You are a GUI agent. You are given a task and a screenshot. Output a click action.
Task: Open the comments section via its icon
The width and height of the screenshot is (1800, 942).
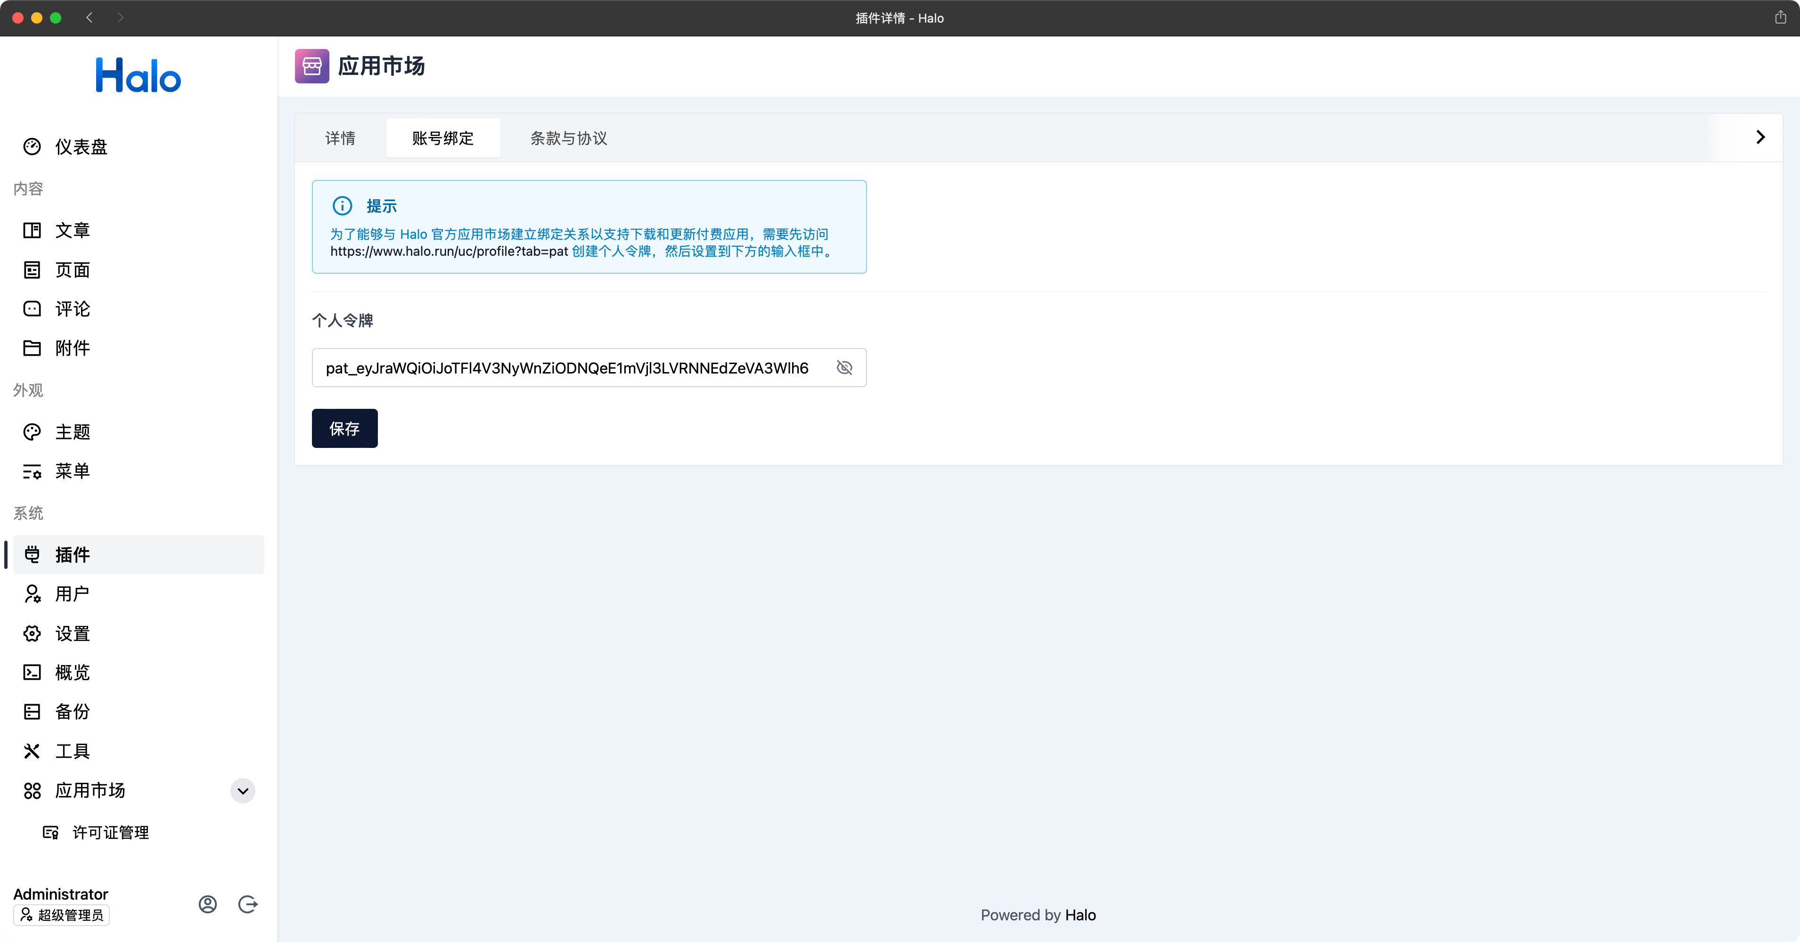click(x=32, y=309)
